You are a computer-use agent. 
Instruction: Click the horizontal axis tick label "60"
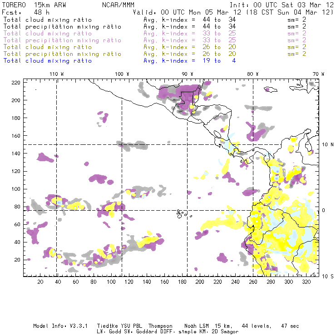point(76,282)
